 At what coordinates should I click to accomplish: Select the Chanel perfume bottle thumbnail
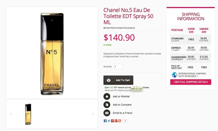point(28,114)
